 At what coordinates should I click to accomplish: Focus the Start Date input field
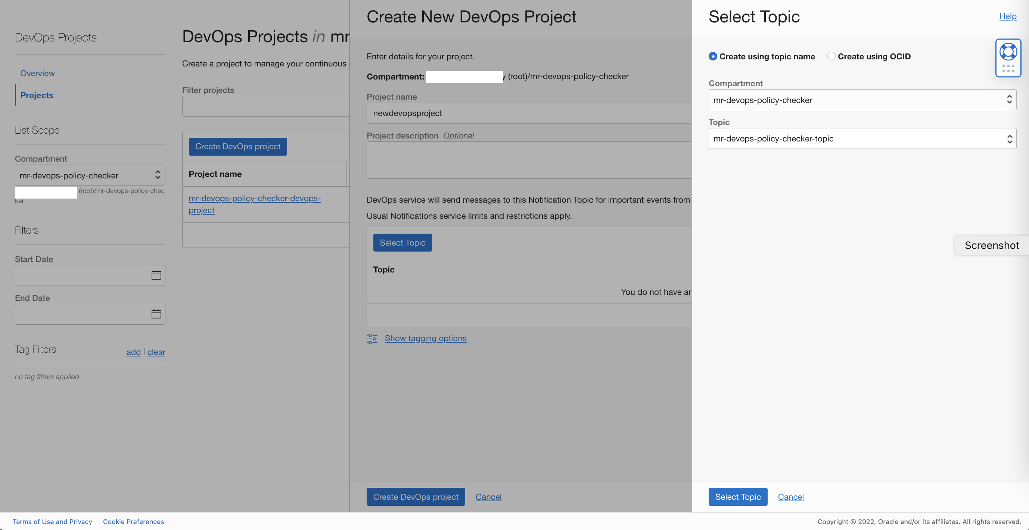pyautogui.click(x=90, y=275)
